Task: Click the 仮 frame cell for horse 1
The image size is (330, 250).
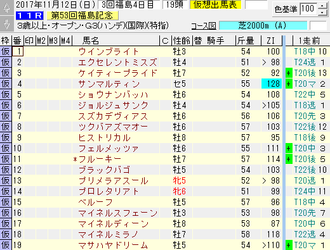Action: (x=6, y=52)
